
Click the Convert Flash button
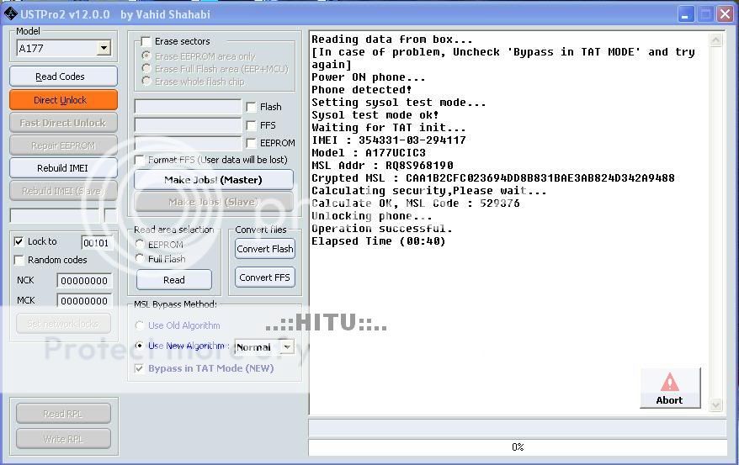pyautogui.click(x=265, y=249)
